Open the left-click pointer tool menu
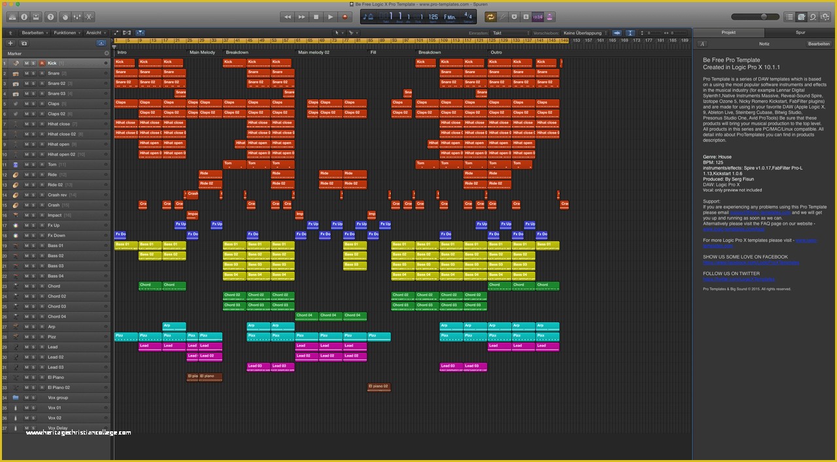This screenshot has height=462, width=837. click(338, 33)
